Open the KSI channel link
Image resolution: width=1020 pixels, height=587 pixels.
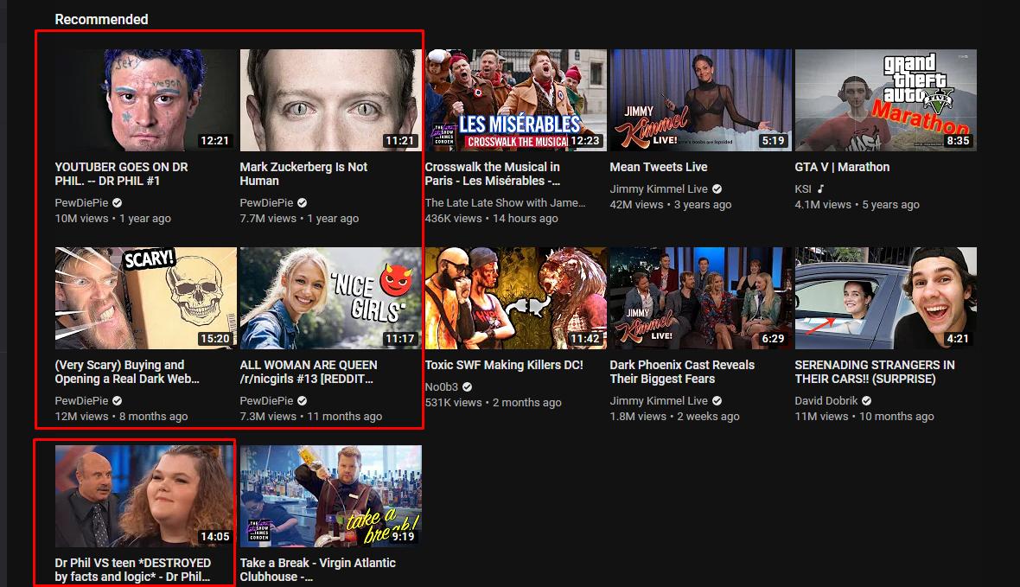click(x=803, y=188)
